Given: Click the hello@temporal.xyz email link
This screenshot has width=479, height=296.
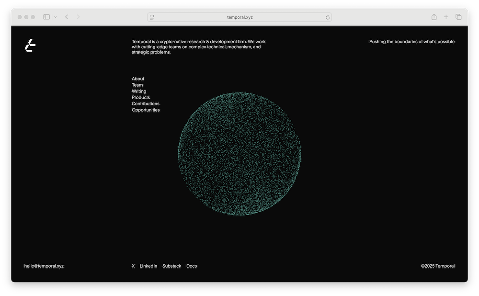Looking at the screenshot, I should pos(44,266).
